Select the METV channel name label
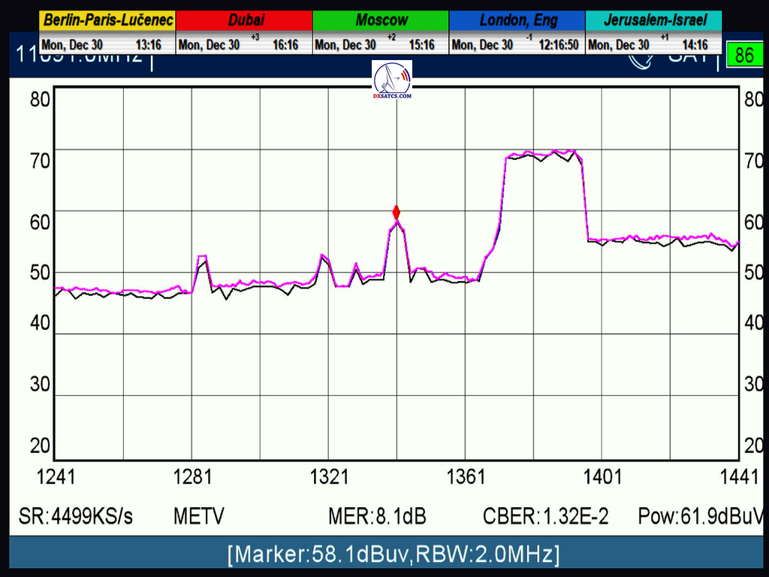The width and height of the screenshot is (769, 577). tap(198, 516)
